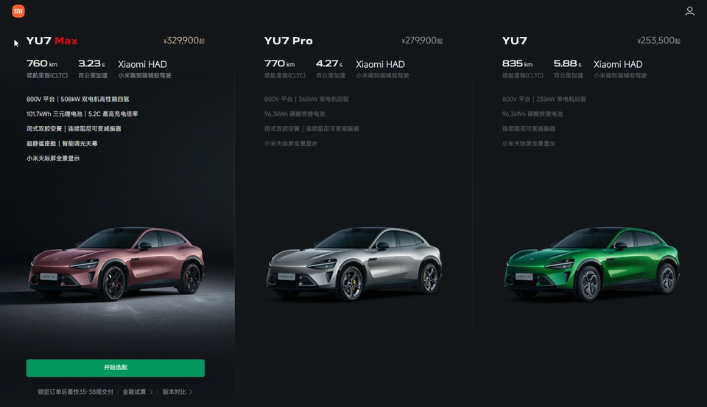
Task: Expand the chevron next to 金融试算
Action: 151,392
